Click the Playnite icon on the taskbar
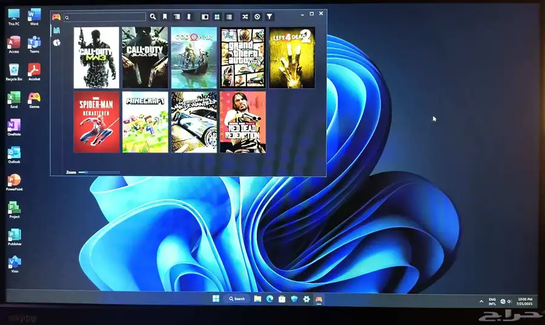The width and height of the screenshot is (545, 325). pos(319,299)
